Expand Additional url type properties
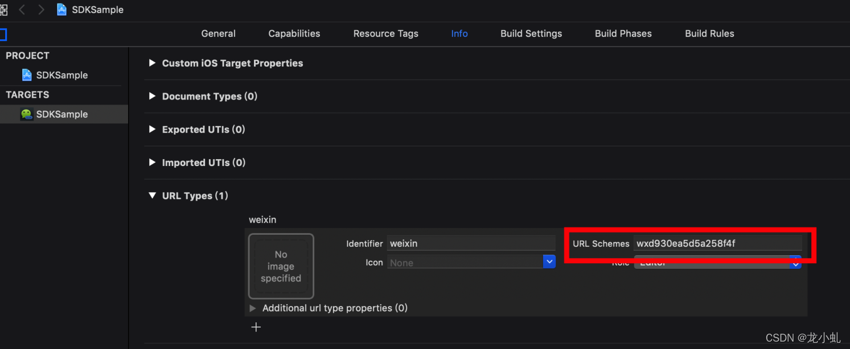This screenshot has width=850, height=349. point(253,308)
